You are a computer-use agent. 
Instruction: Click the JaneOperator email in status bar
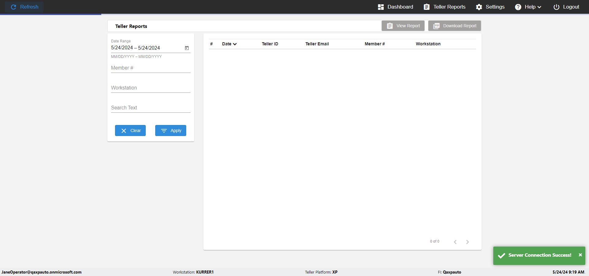(41, 272)
